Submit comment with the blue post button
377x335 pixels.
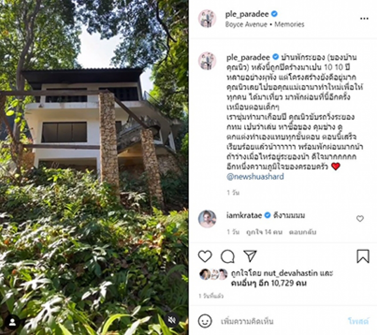pos(358,321)
